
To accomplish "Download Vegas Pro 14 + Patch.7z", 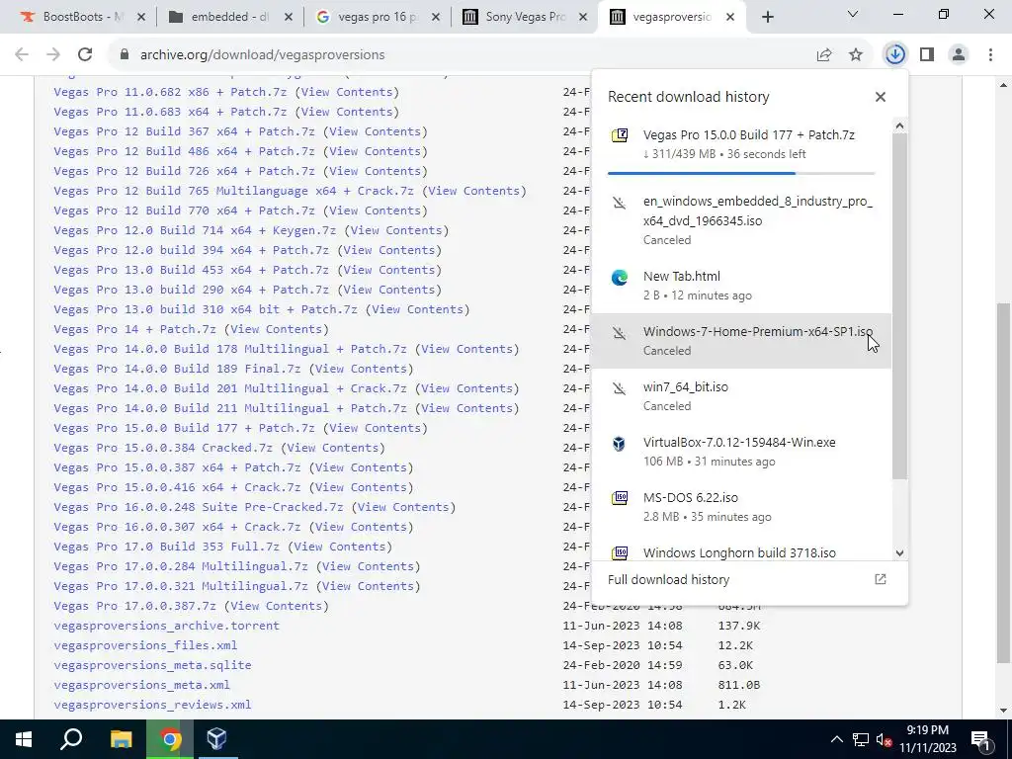I will coord(134,329).
